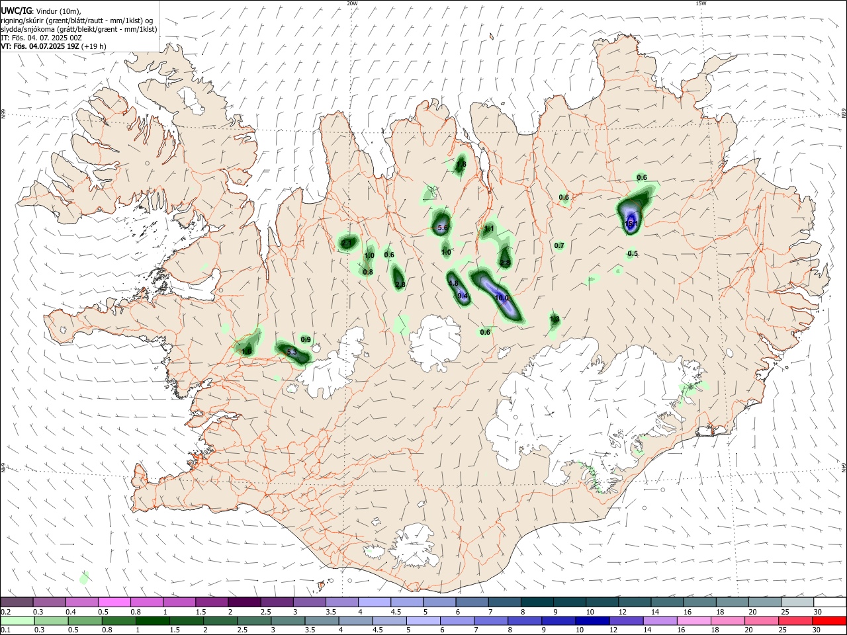
Task: Click the navy blue swatch between 10 and 12 in lower legend
Action: coord(592,621)
